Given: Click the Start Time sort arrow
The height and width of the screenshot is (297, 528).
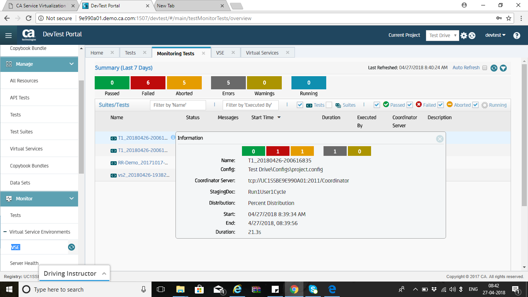Looking at the screenshot, I should [x=279, y=118].
